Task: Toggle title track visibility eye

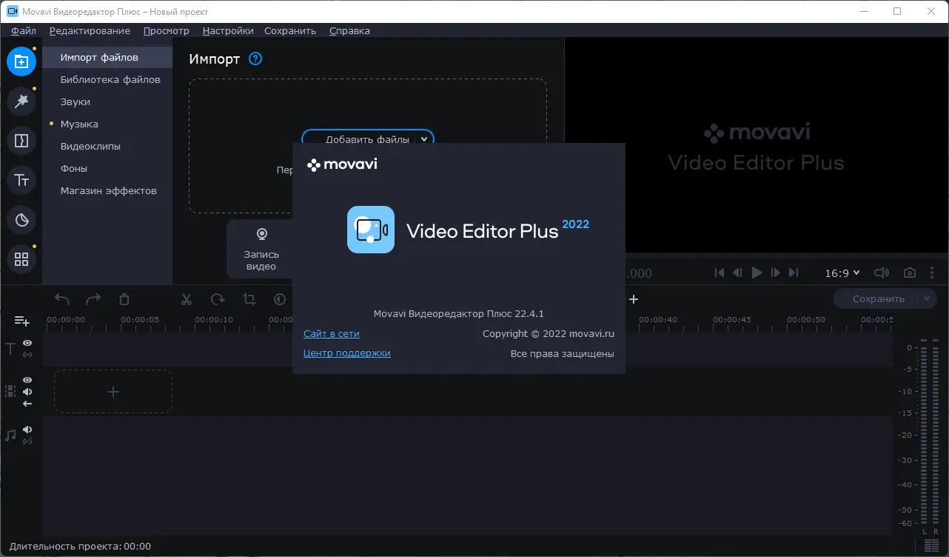Action: coord(27,343)
